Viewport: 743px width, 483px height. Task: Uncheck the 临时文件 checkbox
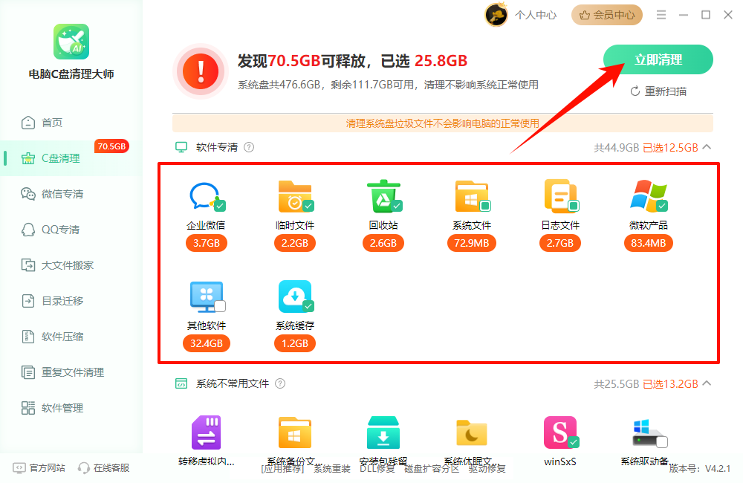click(x=308, y=206)
